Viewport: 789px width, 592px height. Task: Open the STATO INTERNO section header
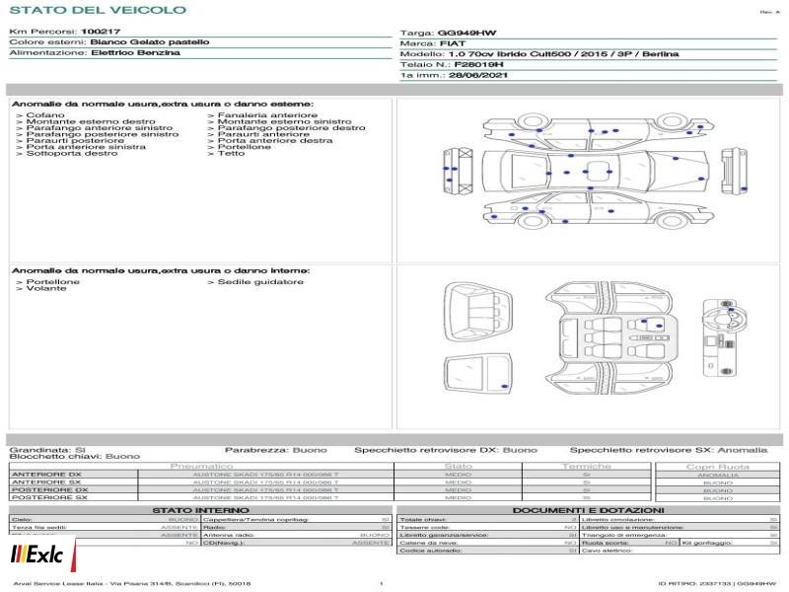(x=200, y=510)
